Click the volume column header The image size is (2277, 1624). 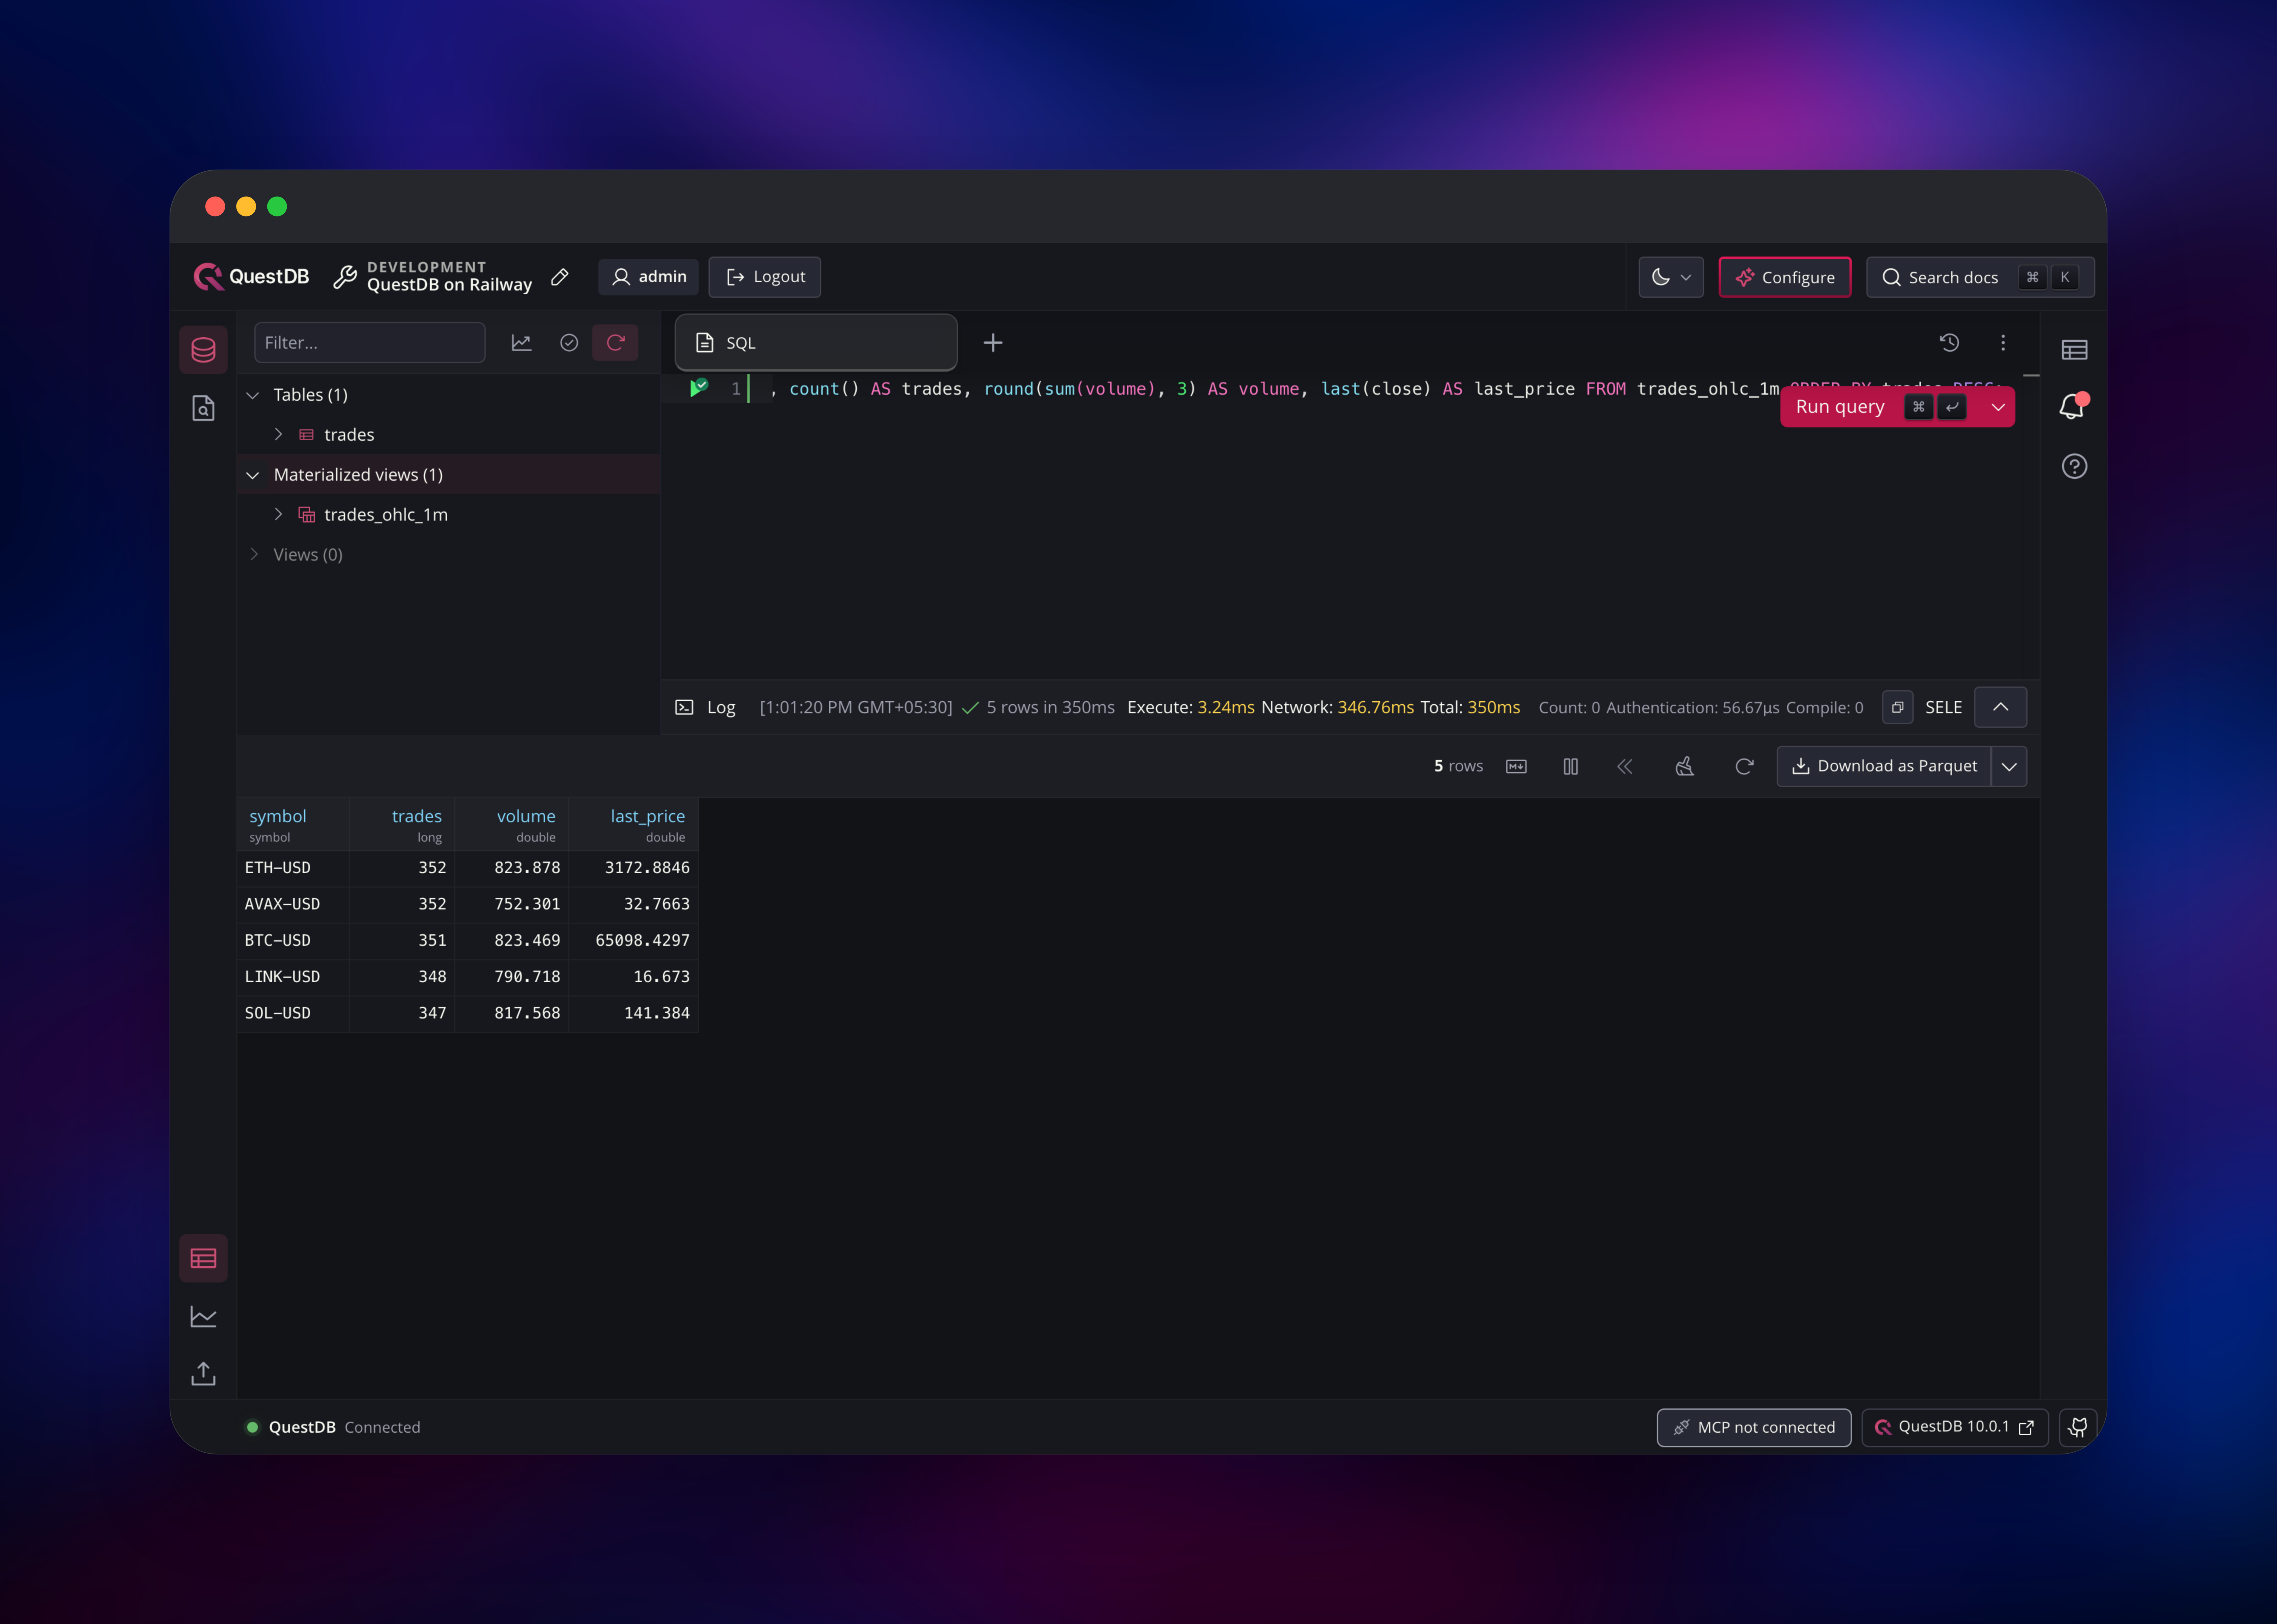click(x=512, y=825)
